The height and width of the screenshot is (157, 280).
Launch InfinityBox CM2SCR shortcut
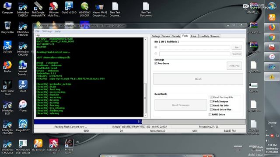pos(23,29)
